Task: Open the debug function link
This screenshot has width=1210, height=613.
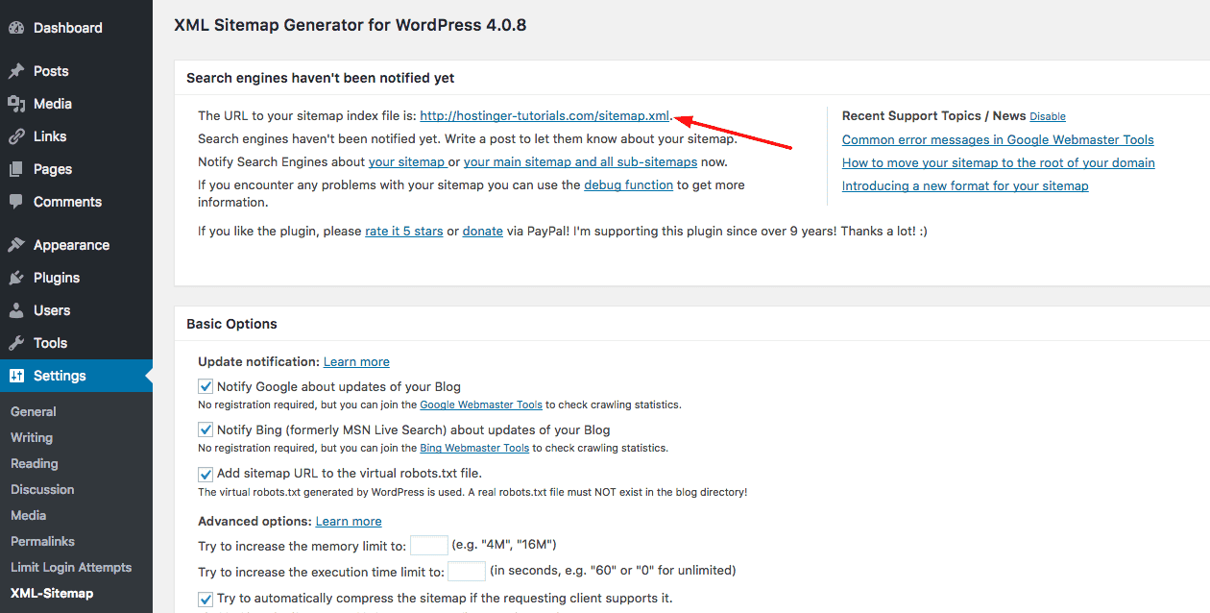Action: point(628,184)
